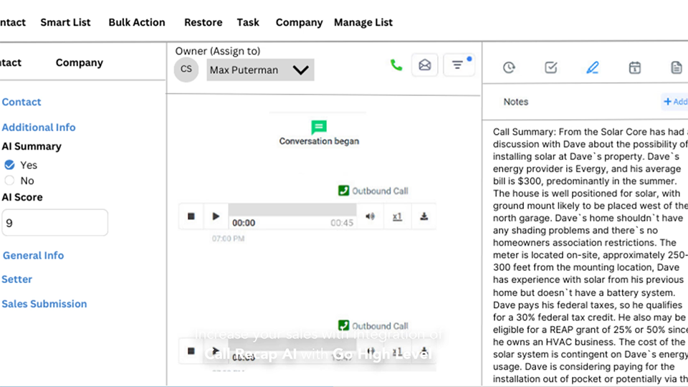Expand the General Info section

pos(34,255)
